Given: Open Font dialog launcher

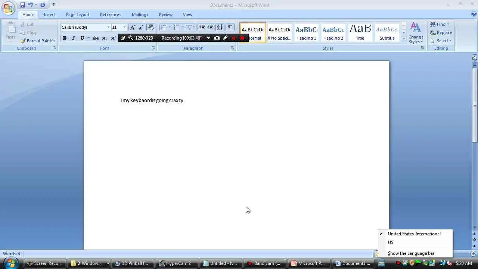Looking at the screenshot, I should (x=153, y=48).
